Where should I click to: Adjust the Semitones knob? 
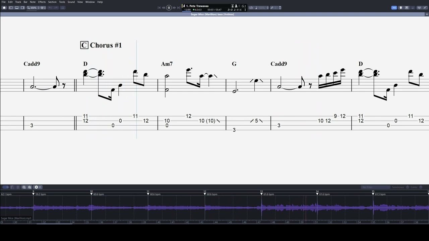tap(408, 187)
